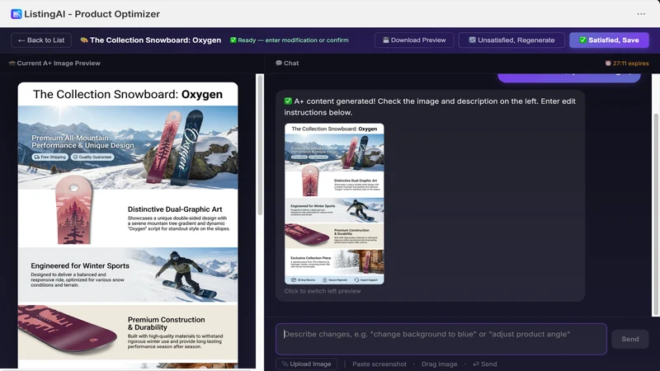This screenshot has width=660, height=371.
Task: Focus the Describe changes text input
Action: pyautogui.click(x=441, y=339)
